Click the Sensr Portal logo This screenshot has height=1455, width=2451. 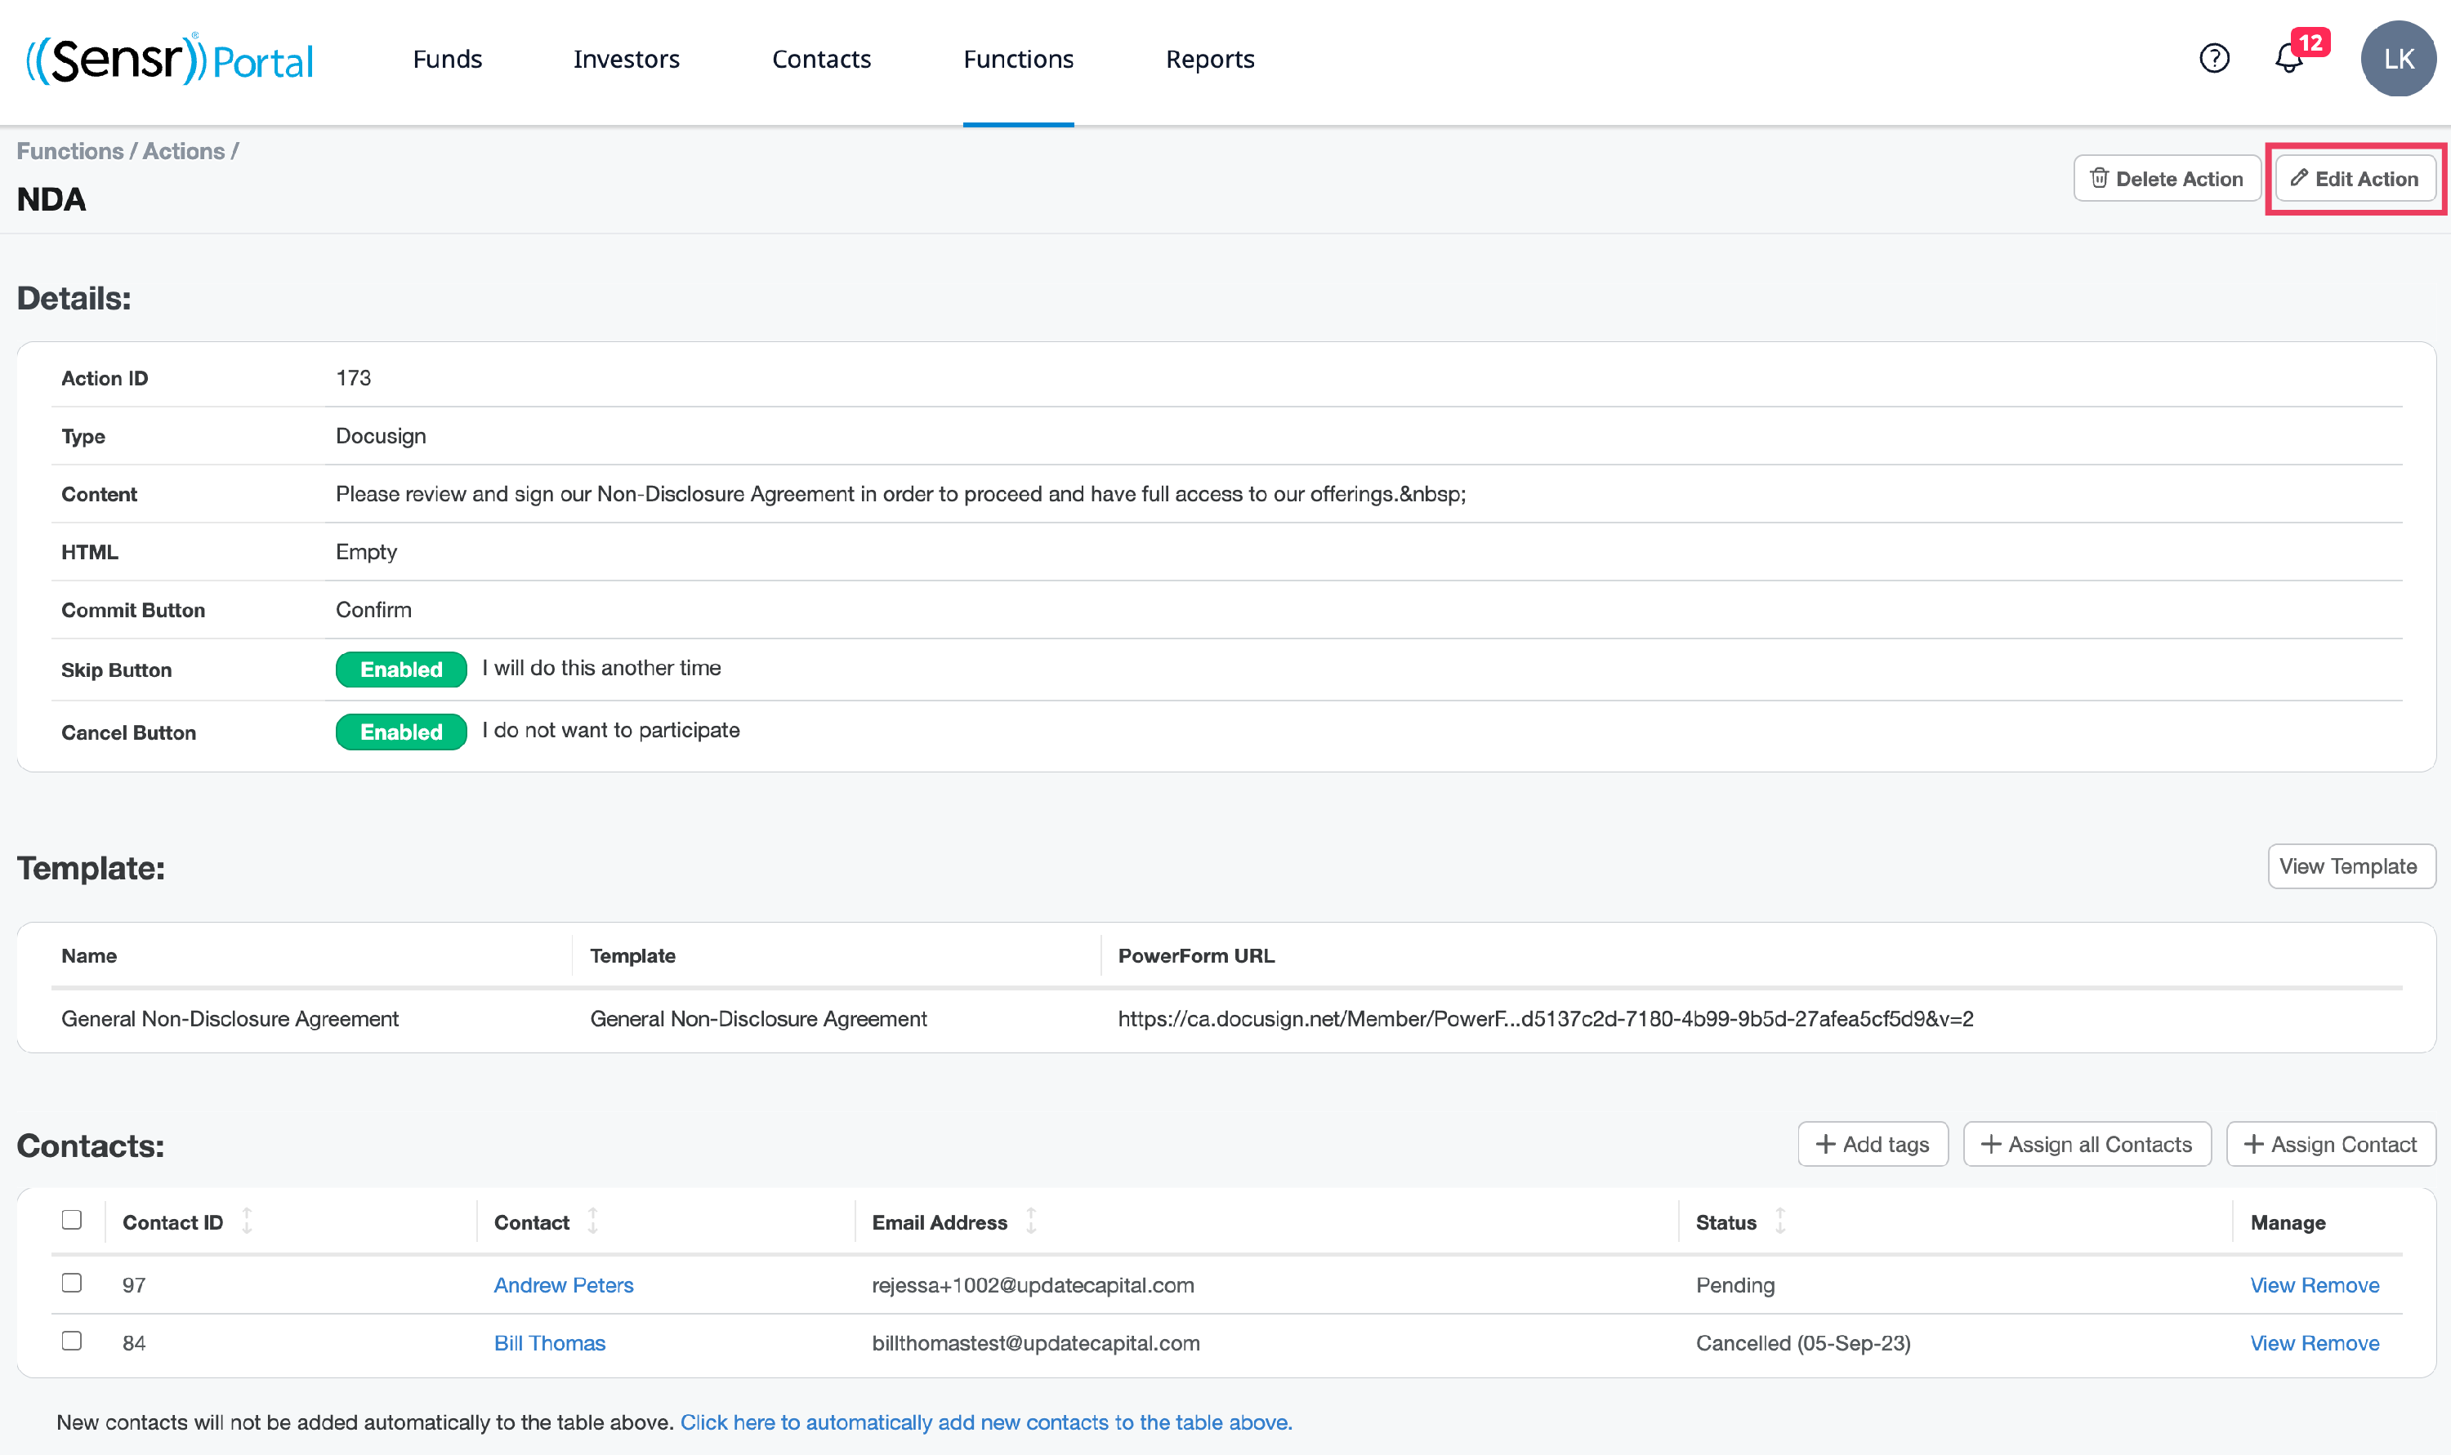point(168,59)
